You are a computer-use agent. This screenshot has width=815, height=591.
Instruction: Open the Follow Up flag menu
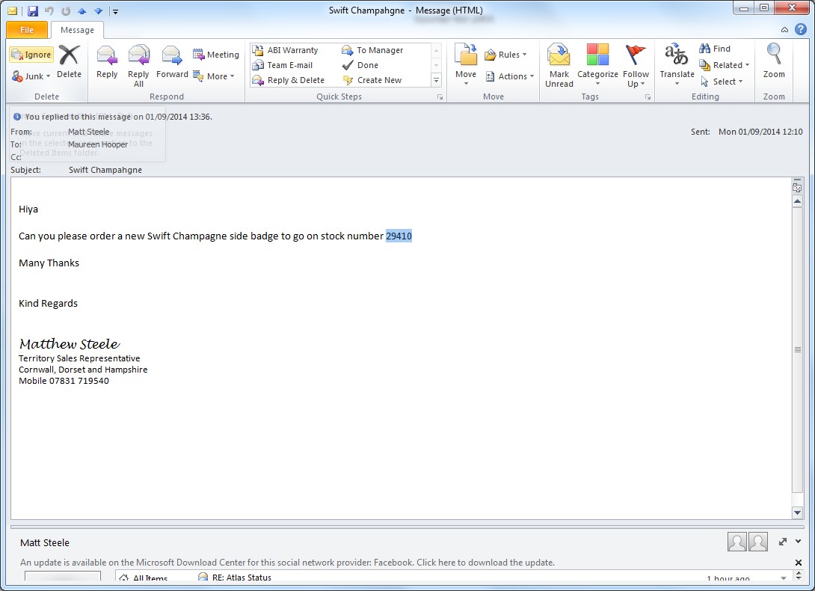pos(636,65)
